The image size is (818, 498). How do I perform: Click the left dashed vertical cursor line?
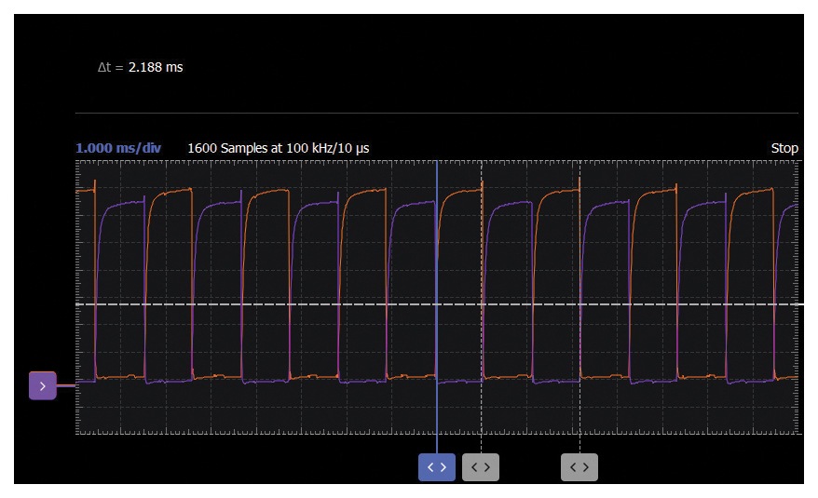[x=481, y=261]
